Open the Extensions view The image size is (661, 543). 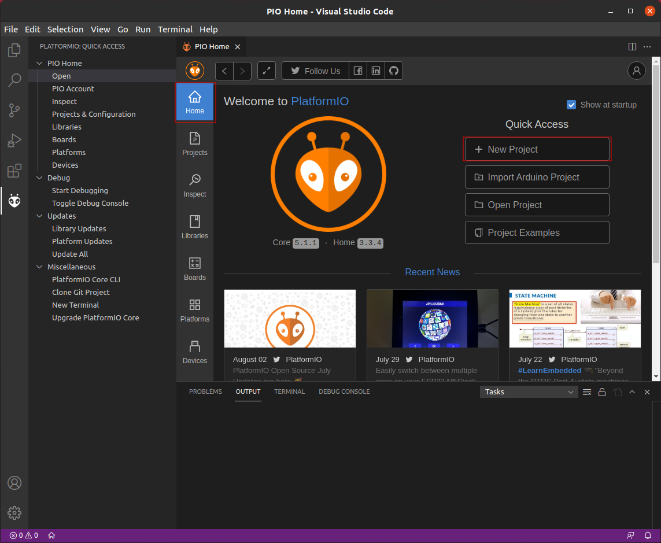point(14,171)
